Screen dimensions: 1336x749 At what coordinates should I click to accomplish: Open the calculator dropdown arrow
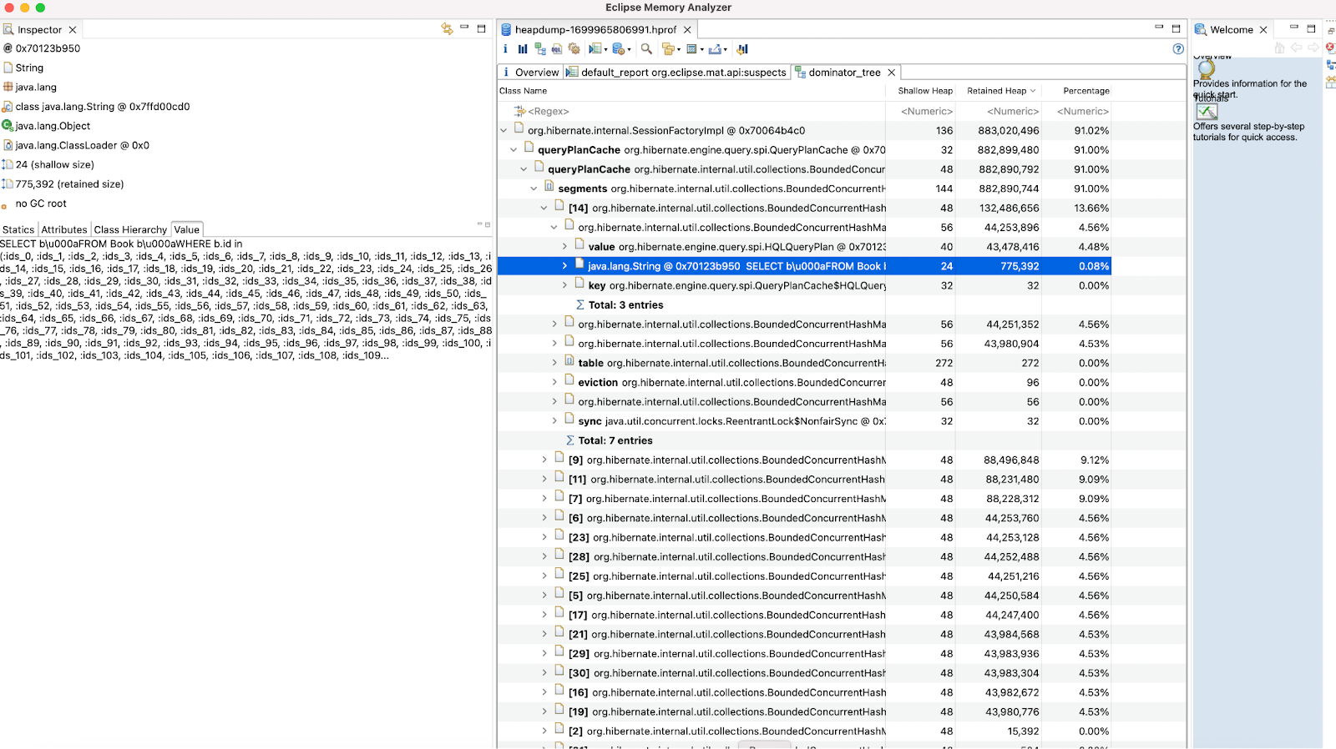coord(702,50)
